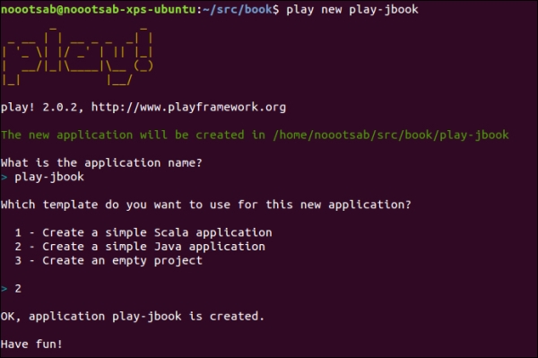The height and width of the screenshot is (358, 538).
Task: Click the version text 'play! 2.0.2,'
Action: pos(42,108)
